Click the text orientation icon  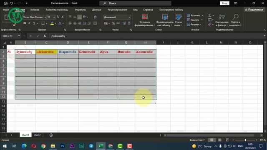point(85,17)
